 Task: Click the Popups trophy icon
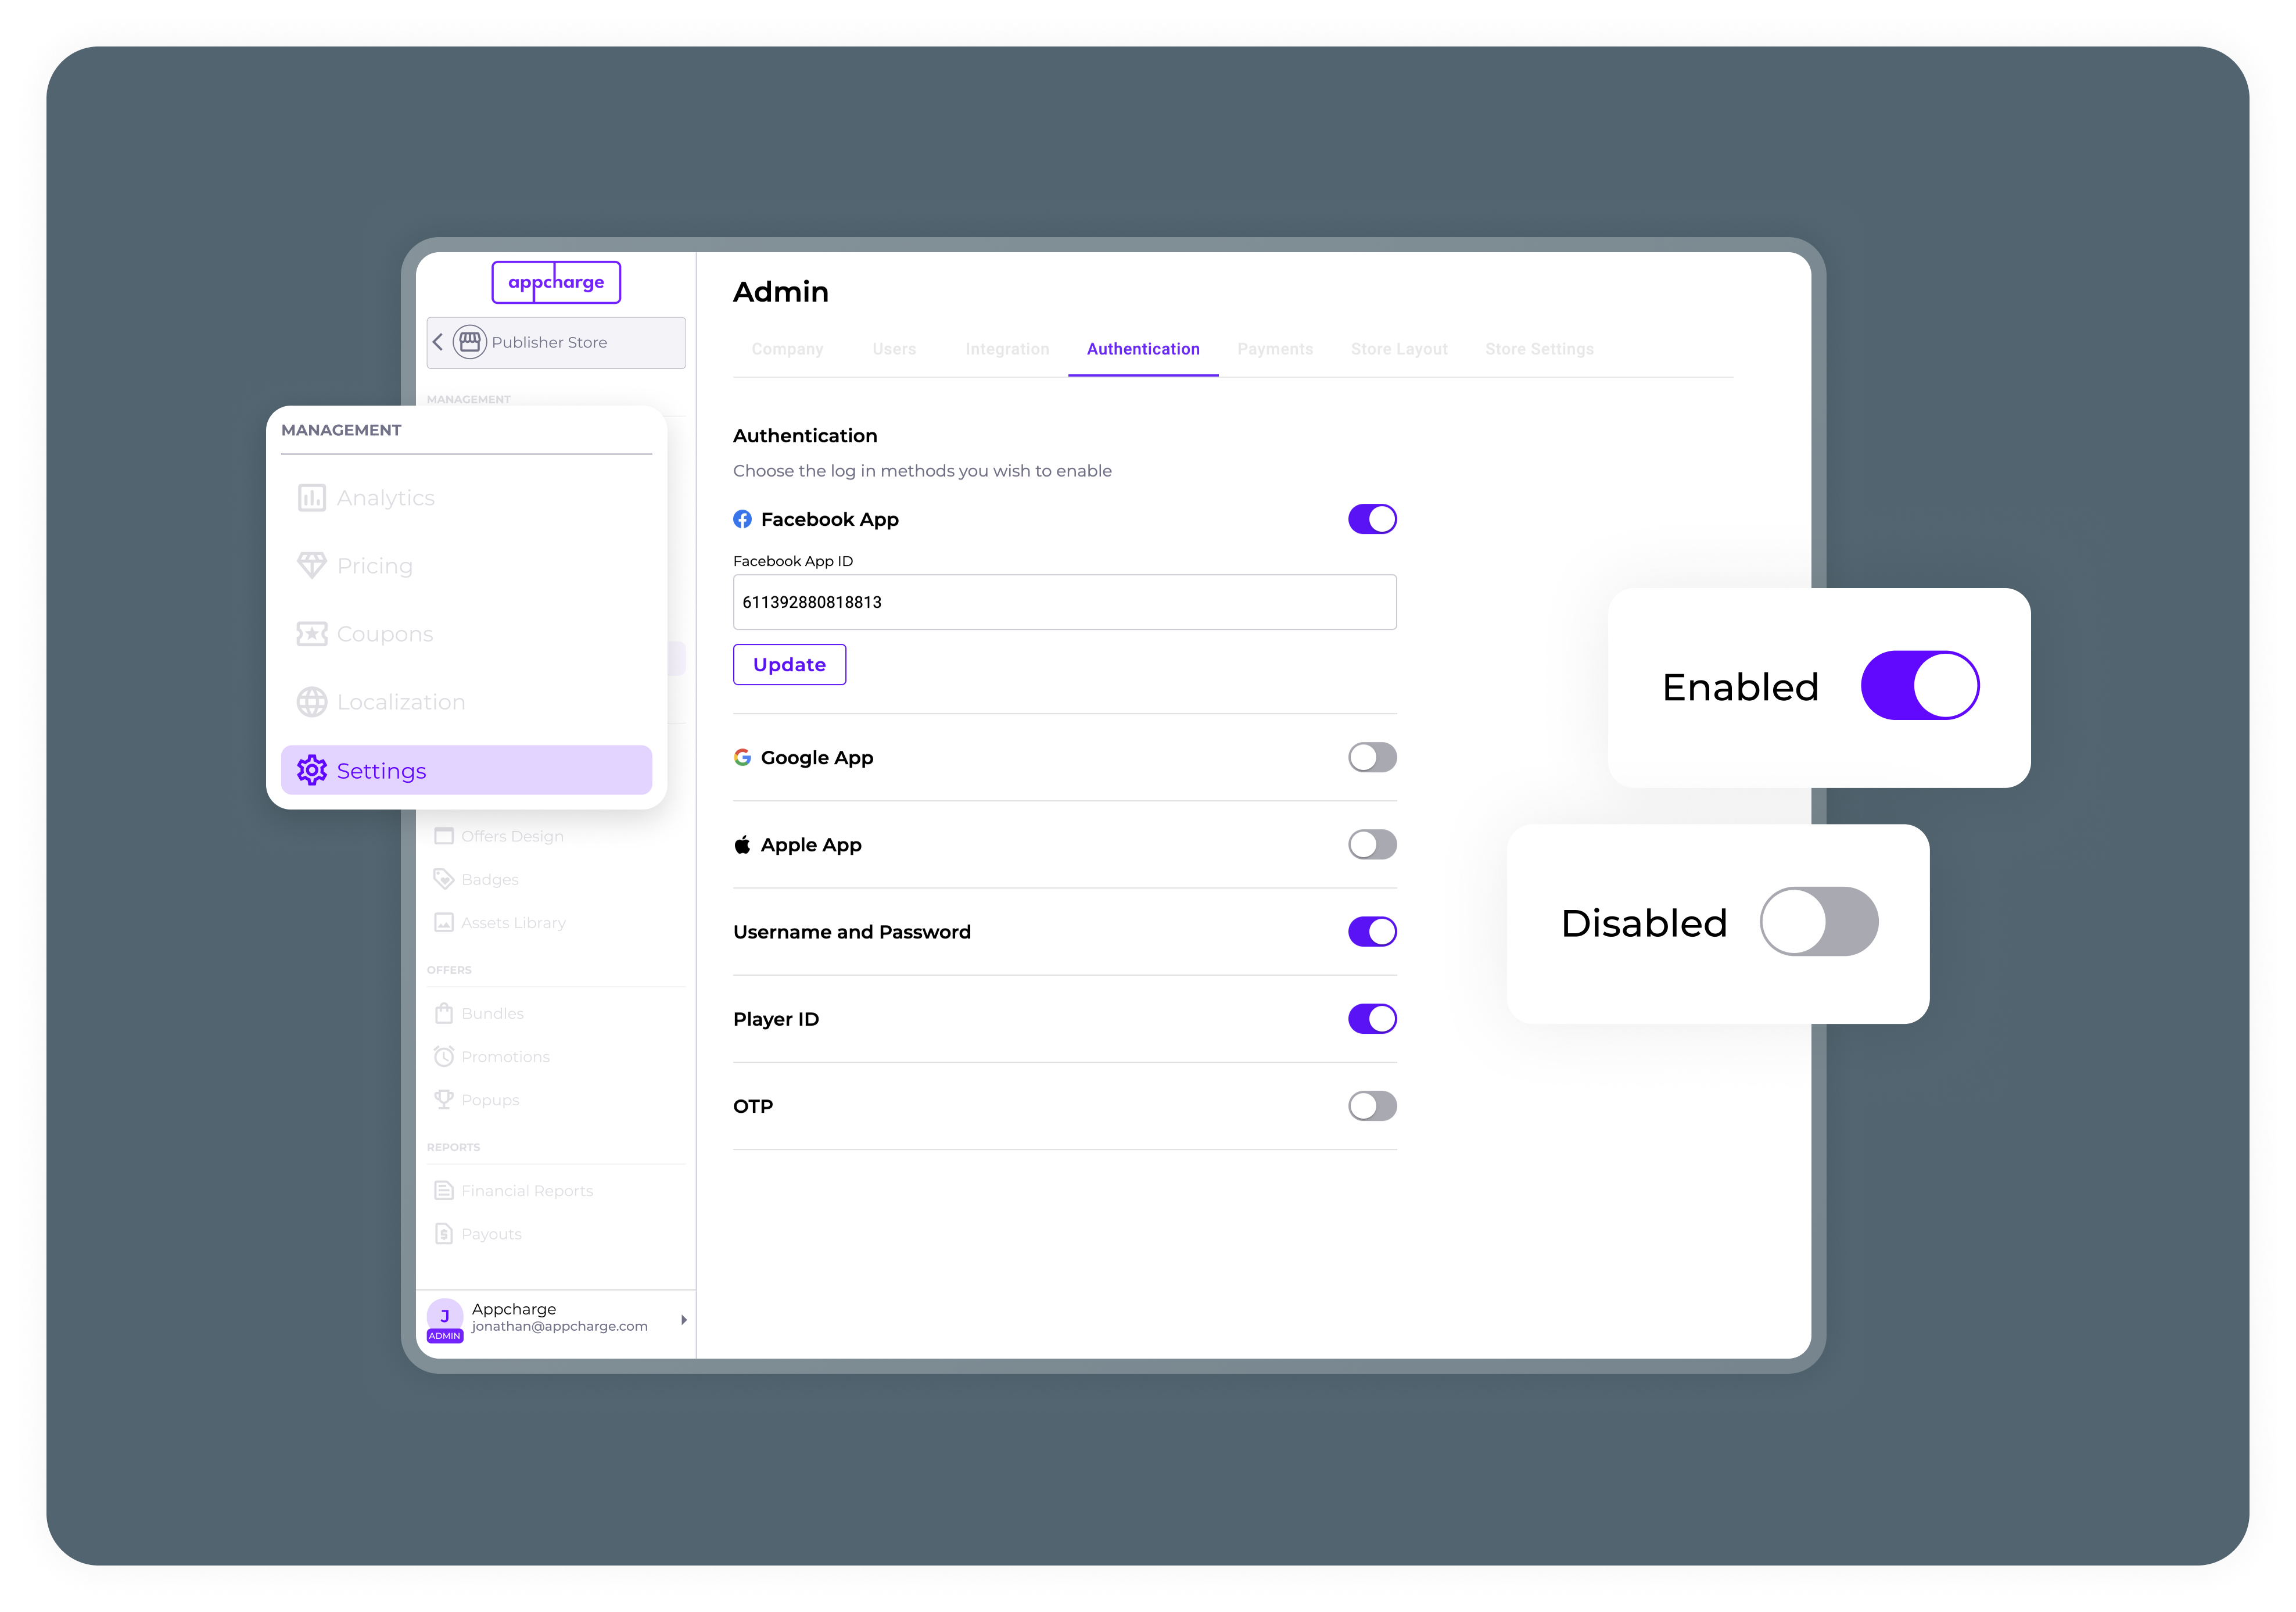coord(444,1099)
